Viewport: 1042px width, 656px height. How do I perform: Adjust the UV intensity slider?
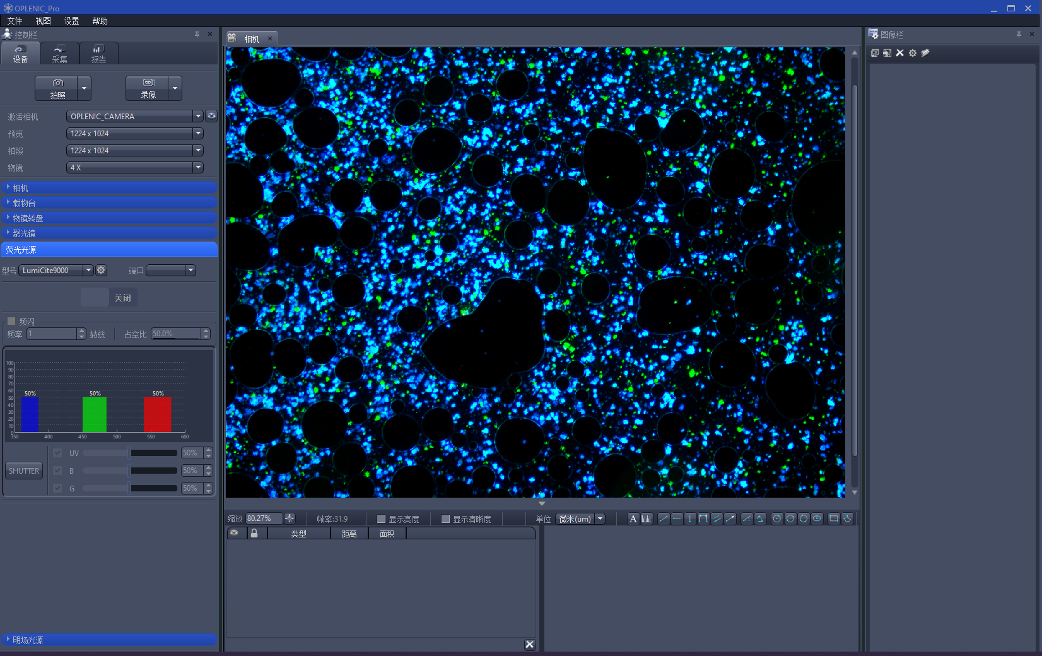pyautogui.click(x=129, y=453)
